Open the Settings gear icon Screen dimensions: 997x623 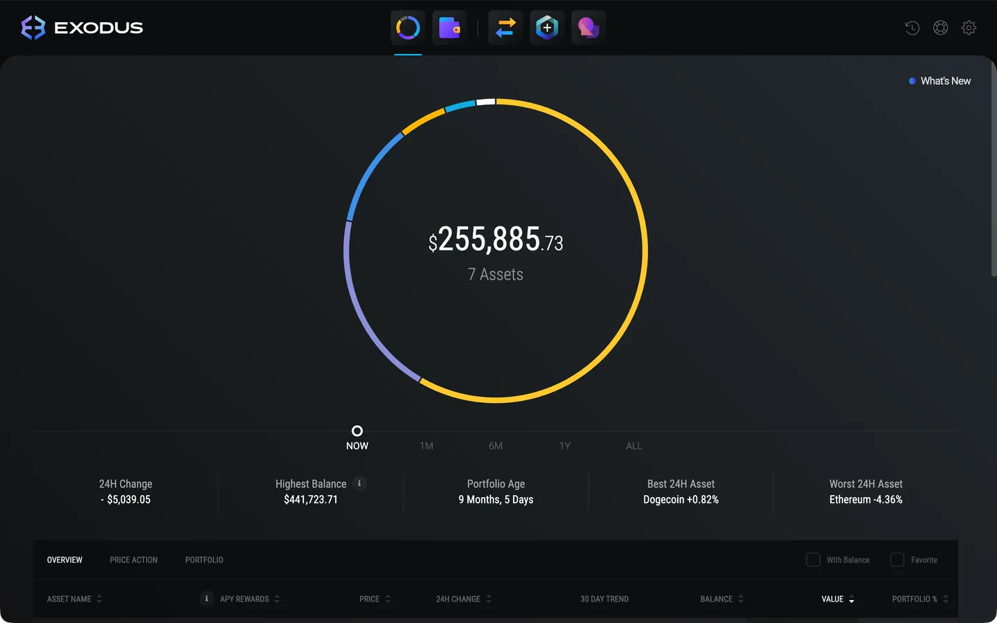pyautogui.click(x=969, y=28)
